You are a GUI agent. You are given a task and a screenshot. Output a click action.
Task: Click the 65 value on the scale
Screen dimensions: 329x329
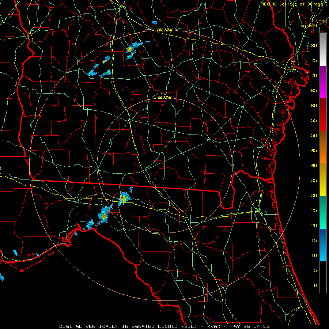314,91
